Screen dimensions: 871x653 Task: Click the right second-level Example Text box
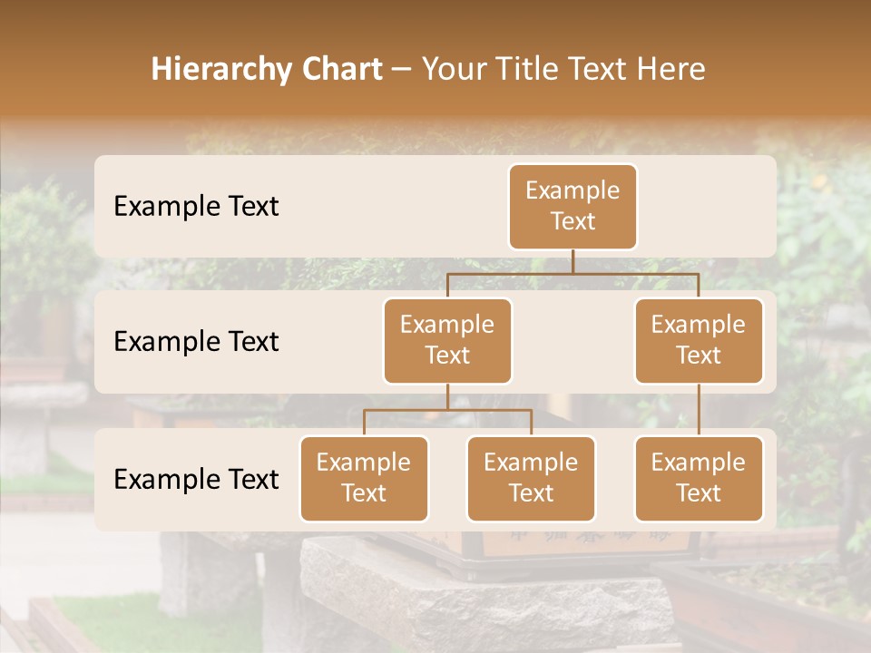pyautogui.click(x=699, y=340)
